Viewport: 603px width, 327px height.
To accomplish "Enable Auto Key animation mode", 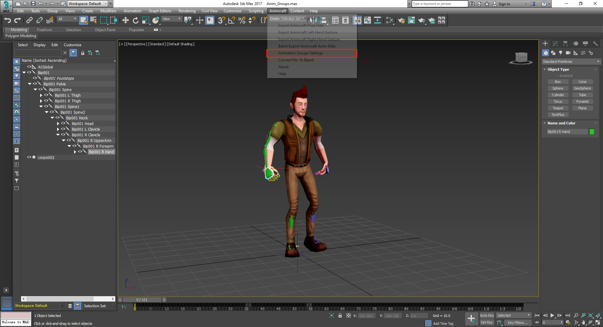I will tap(487, 315).
